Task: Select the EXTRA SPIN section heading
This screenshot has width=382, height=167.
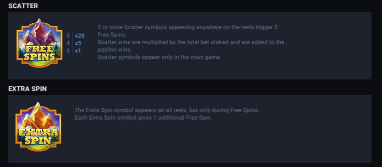Action: [27, 89]
